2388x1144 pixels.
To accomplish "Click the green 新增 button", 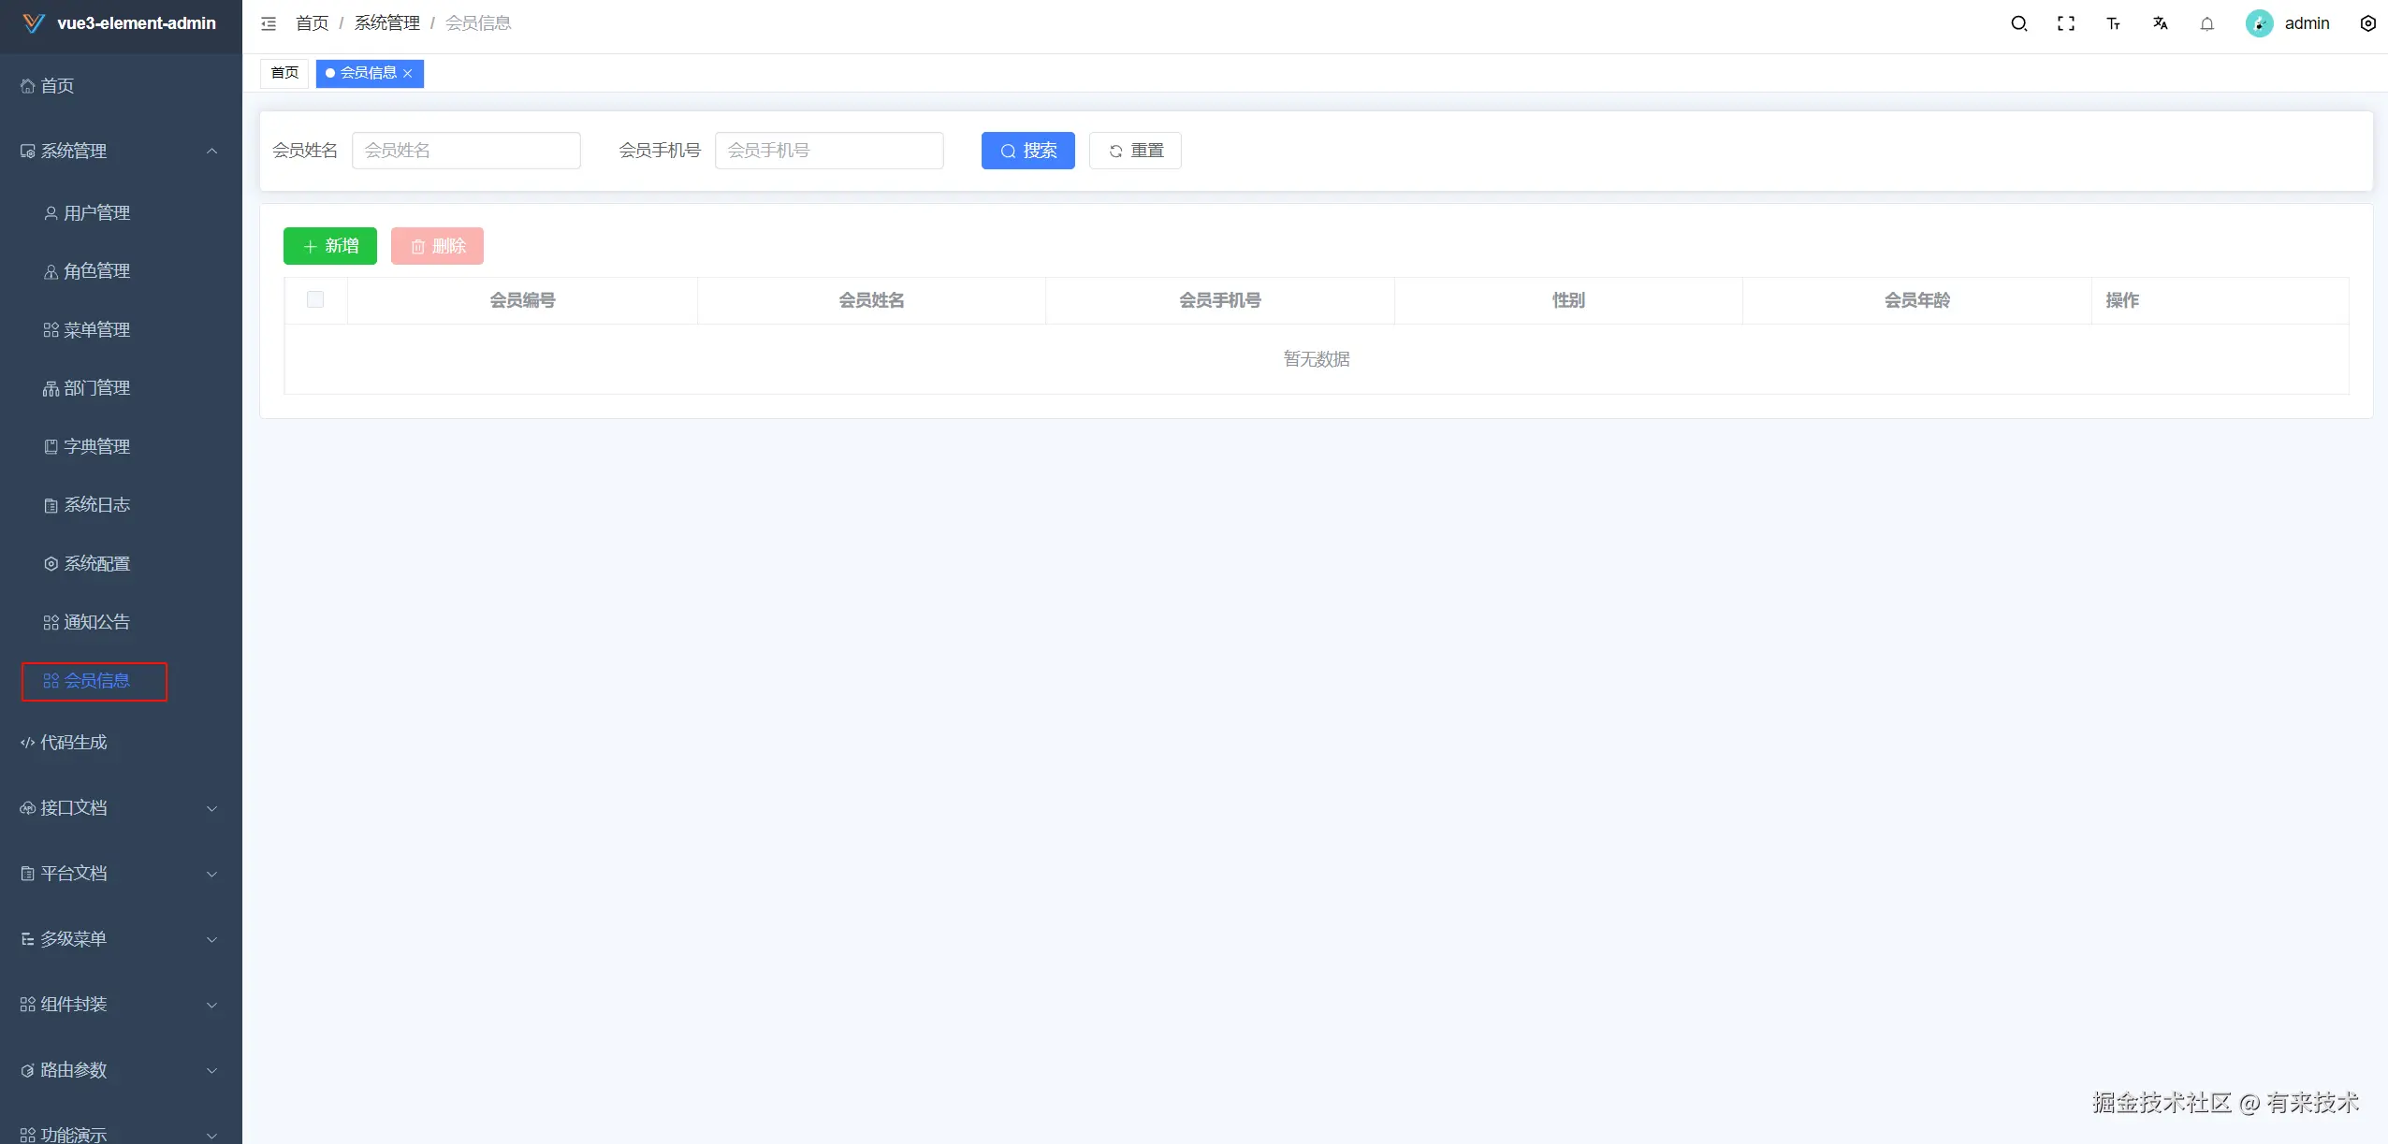I will [x=329, y=246].
